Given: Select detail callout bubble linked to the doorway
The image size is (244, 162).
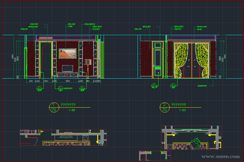Looking at the screenshot, I should pyautogui.click(x=39, y=89).
